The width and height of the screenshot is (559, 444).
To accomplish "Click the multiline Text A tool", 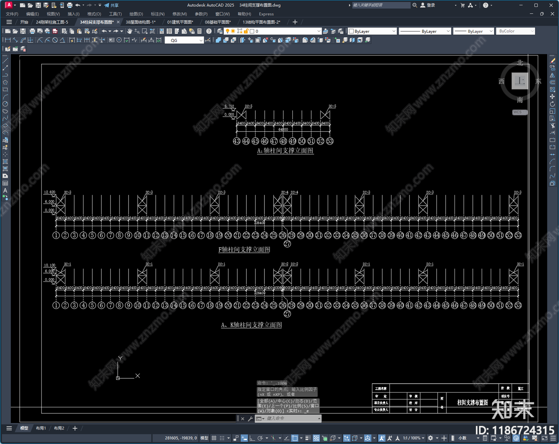I will click(5, 191).
